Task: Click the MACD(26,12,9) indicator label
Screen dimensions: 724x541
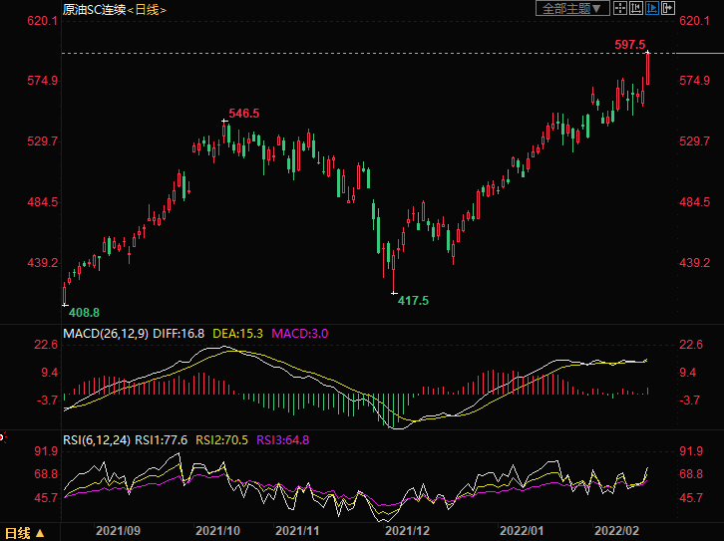Action: (x=106, y=333)
